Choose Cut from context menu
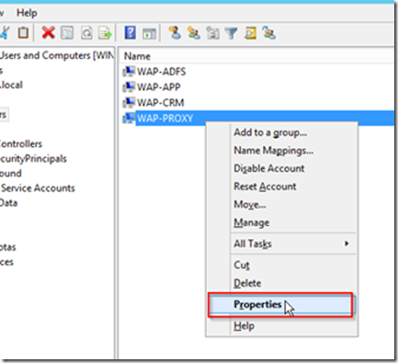398x363 pixels. (x=242, y=265)
